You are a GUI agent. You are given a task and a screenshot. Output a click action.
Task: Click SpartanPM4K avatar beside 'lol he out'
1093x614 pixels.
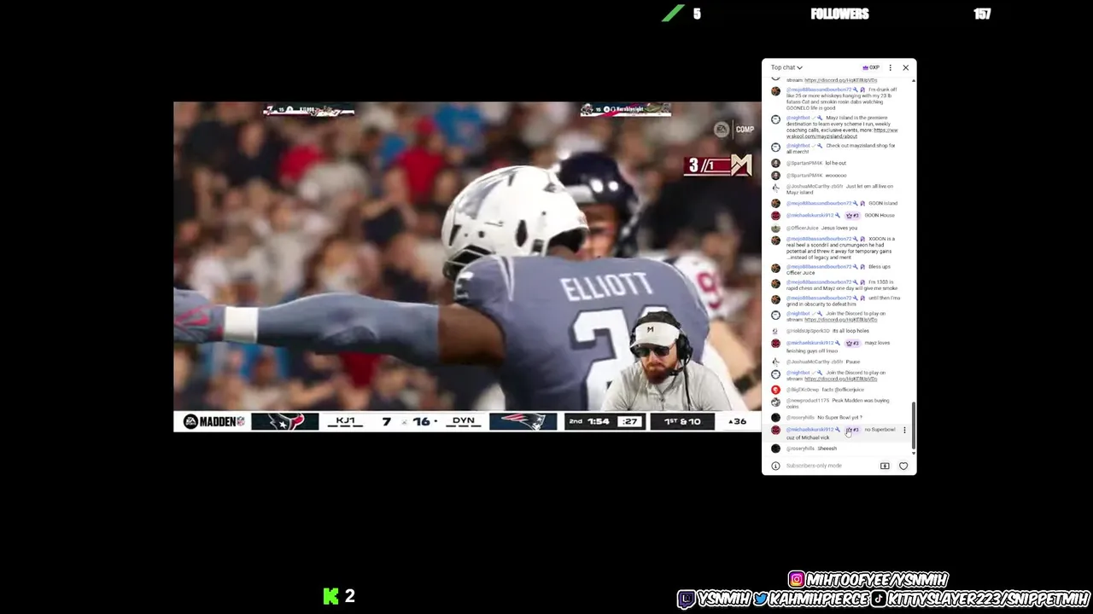(775, 163)
